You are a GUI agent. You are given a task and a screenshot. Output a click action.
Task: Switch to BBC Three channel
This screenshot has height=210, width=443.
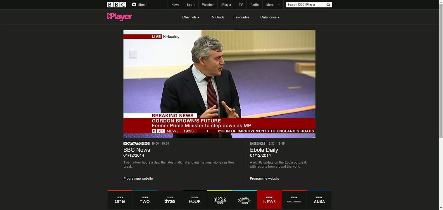[x=170, y=200]
